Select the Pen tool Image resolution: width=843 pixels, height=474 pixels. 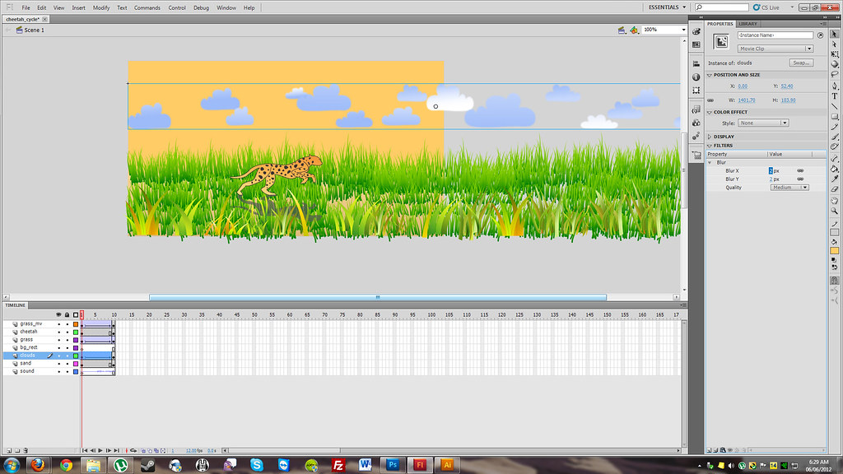click(835, 86)
